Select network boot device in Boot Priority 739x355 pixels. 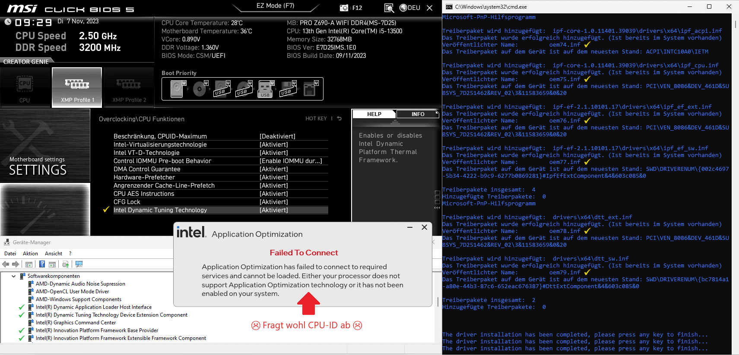[310, 89]
